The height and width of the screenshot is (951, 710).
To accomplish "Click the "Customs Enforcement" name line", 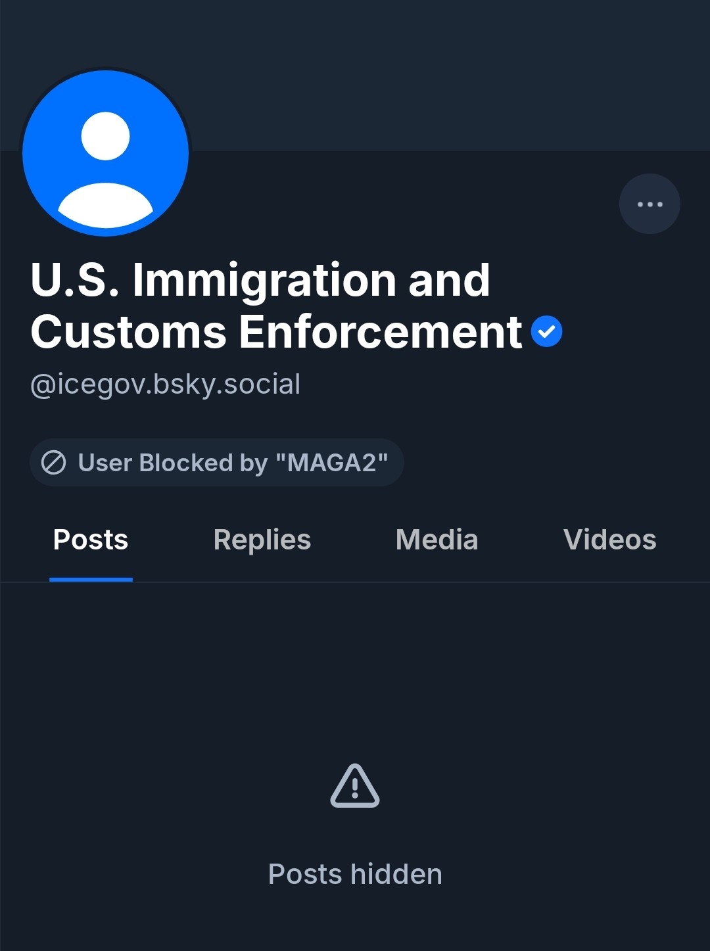I will [276, 332].
